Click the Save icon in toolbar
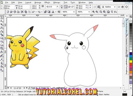Screen dimensions: 133x96 pos(15,12)
